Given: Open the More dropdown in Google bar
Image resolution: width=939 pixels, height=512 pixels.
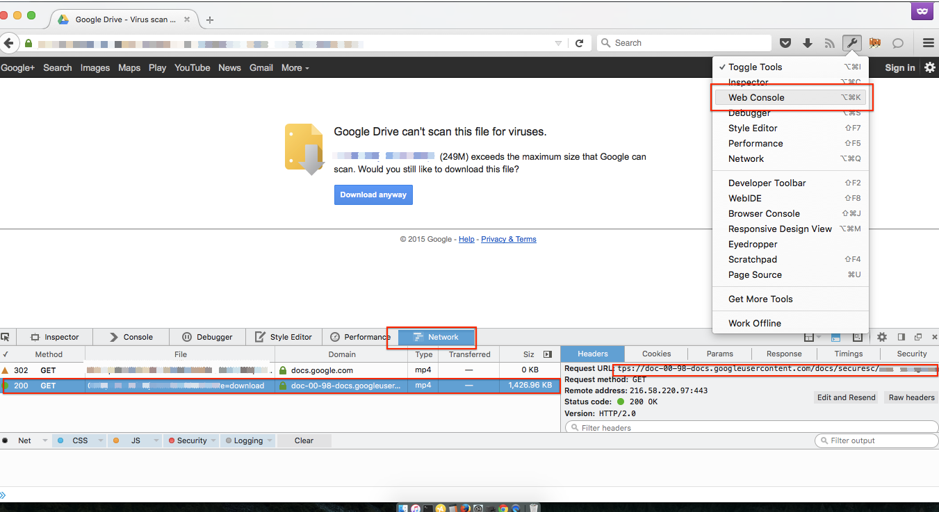Looking at the screenshot, I should (x=295, y=68).
